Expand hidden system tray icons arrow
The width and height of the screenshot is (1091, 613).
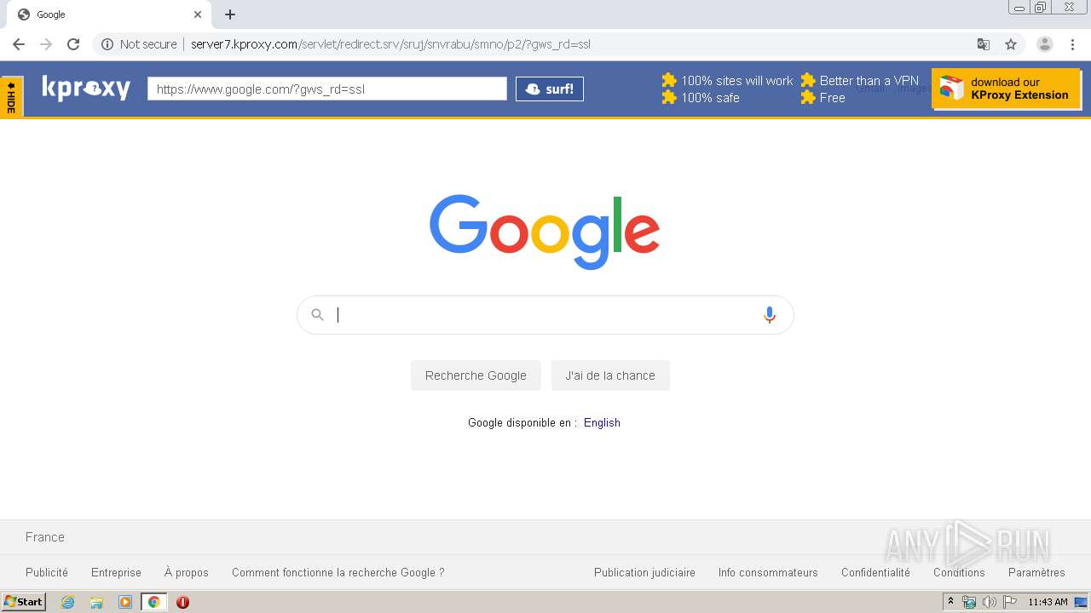click(950, 602)
